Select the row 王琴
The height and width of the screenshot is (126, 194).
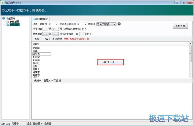(35, 66)
